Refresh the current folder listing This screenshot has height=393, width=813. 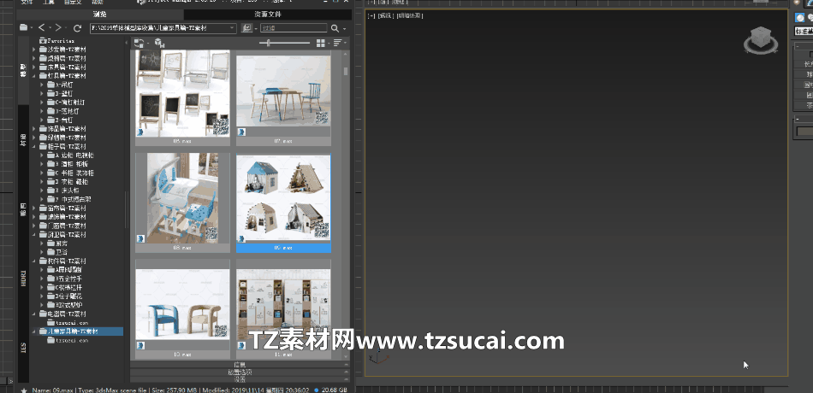click(77, 28)
